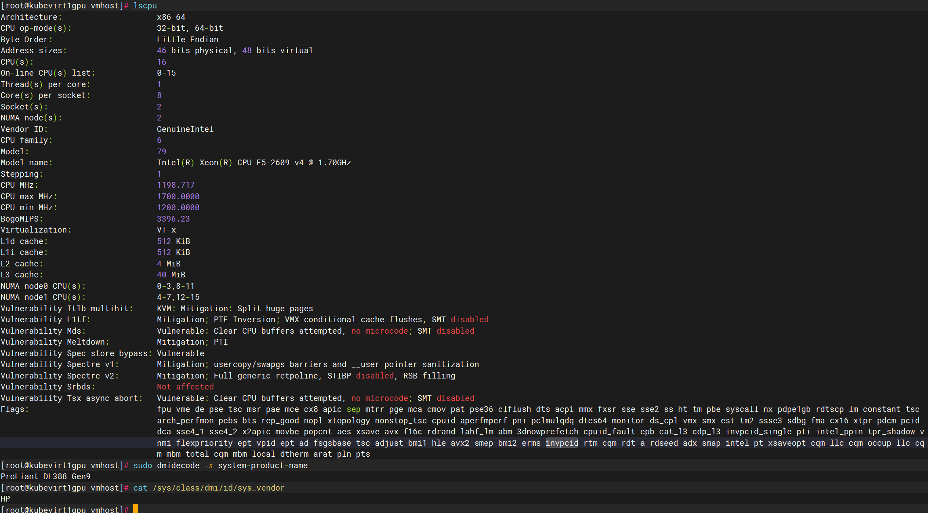
Task: Click the 'GenuineIntel' vendor ID value
Action: [185, 129]
